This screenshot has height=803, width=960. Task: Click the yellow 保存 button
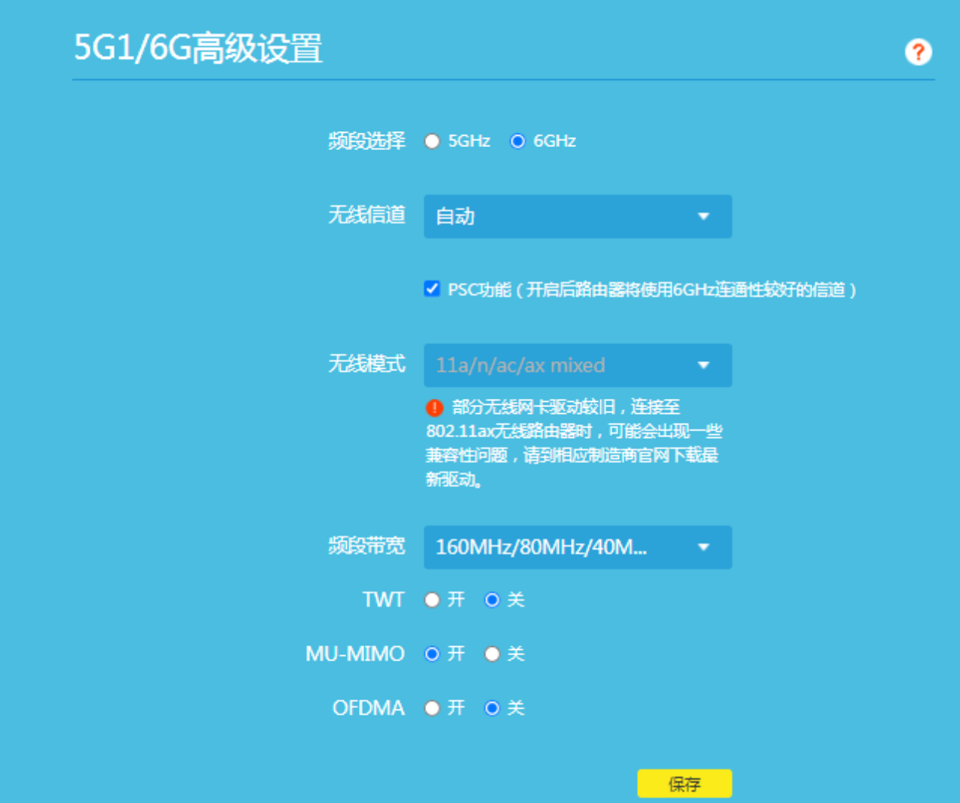tap(685, 783)
